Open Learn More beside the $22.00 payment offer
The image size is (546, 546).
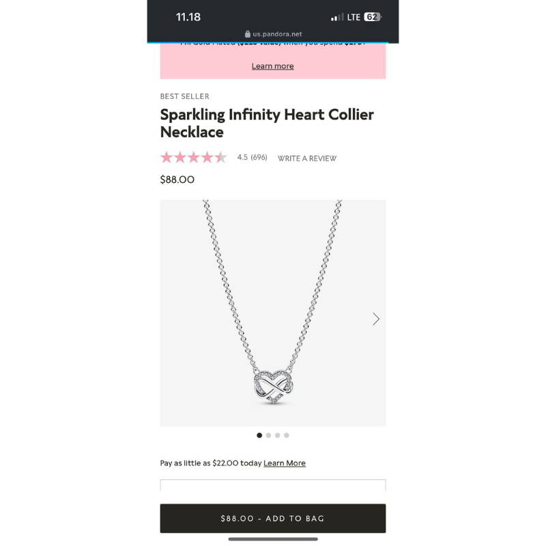tap(285, 463)
